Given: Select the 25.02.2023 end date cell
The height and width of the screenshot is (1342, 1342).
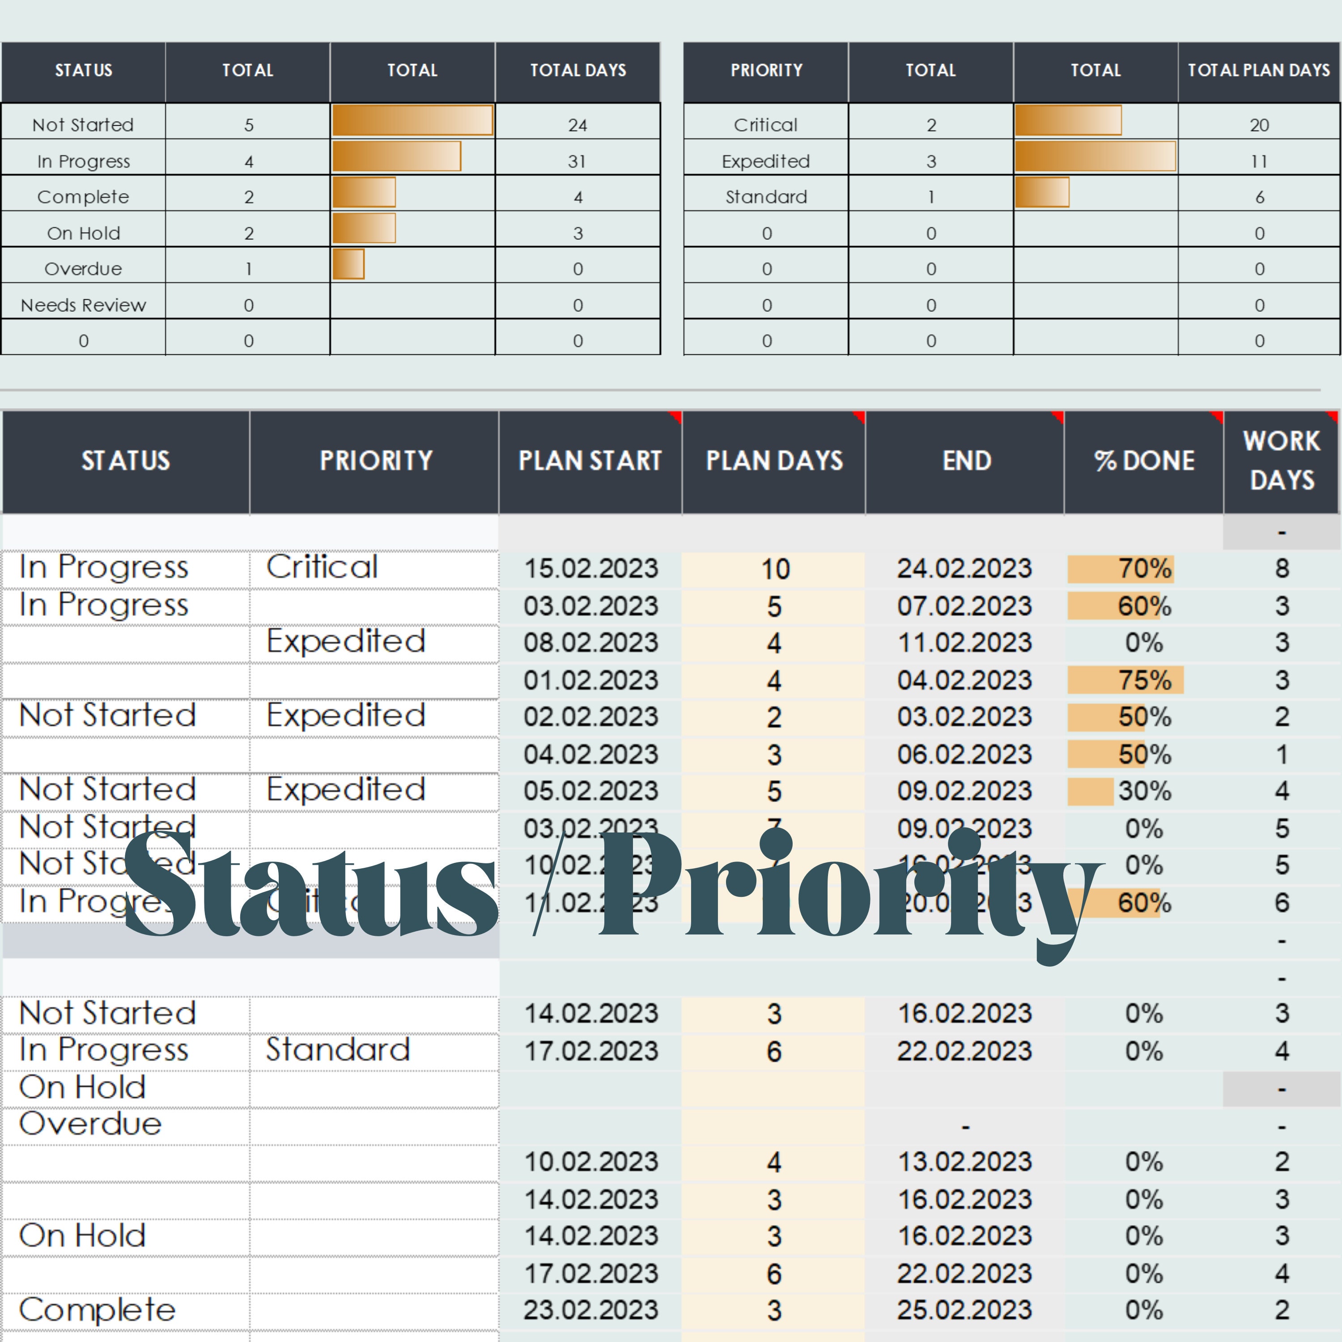Looking at the screenshot, I should coord(964,1311).
